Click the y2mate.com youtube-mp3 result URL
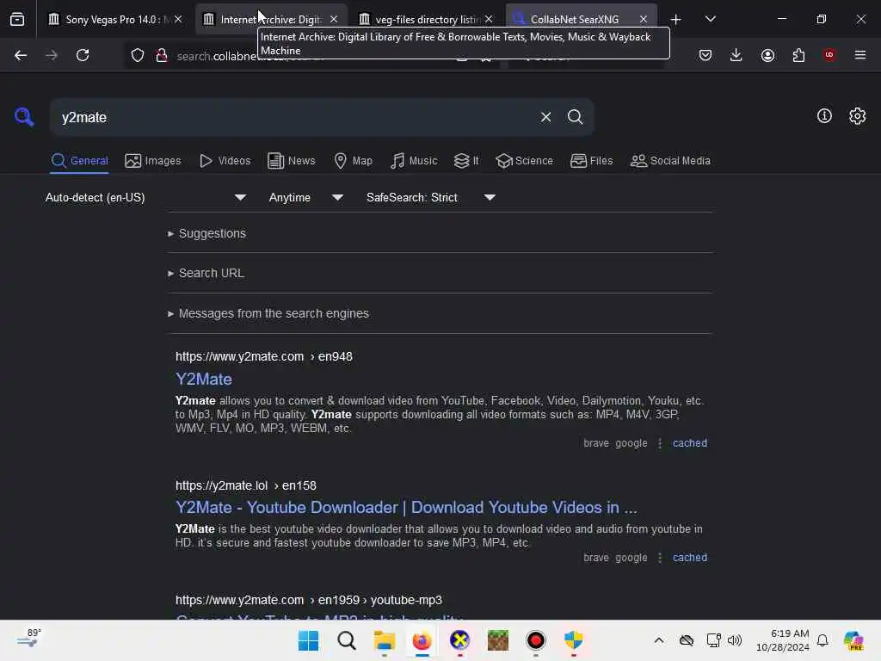This screenshot has width=881, height=661. [309, 600]
